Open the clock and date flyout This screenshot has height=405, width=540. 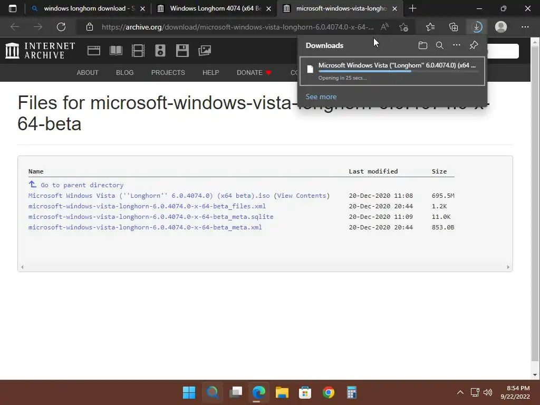click(515, 392)
